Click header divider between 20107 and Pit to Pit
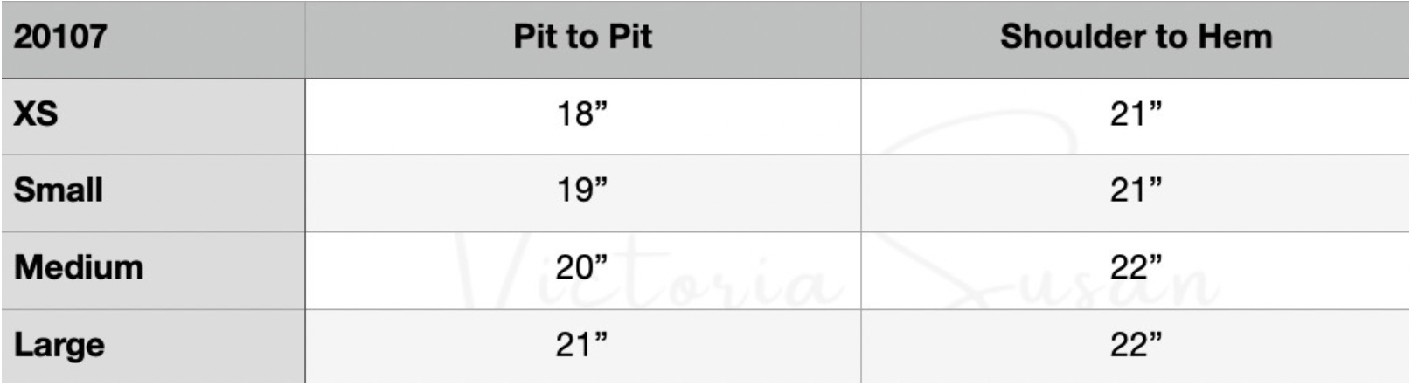The height and width of the screenshot is (386, 1411). (x=305, y=39)
